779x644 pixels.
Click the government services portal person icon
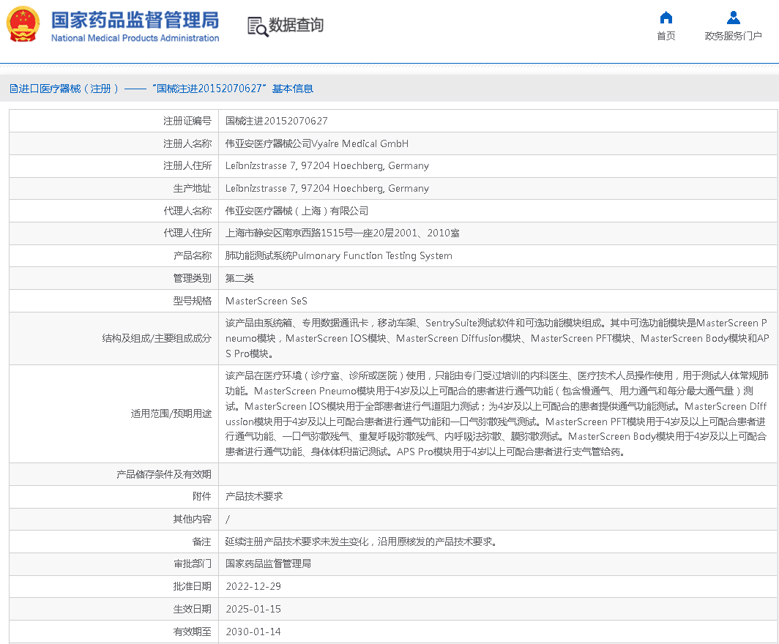[733, 18]
